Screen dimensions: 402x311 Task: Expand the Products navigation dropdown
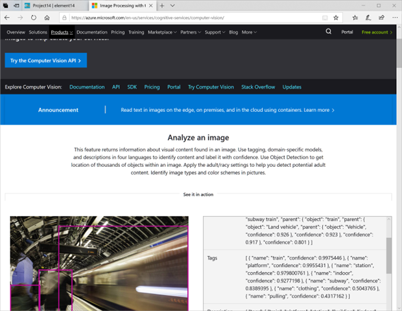[x=62, y=32]
